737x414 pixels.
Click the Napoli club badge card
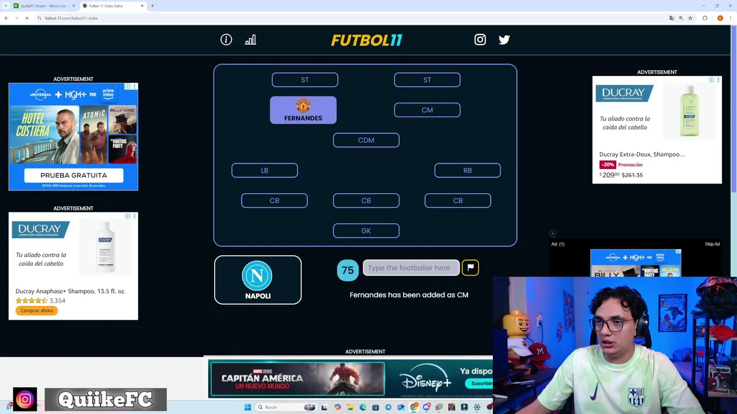tap(258, 280)
